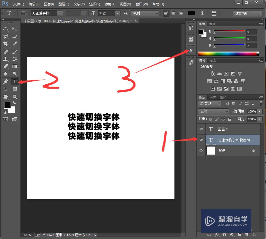Open the Character panel icon
Viewport: 266px width, 239px height.
pyautogui.click(x=191, y=50)
